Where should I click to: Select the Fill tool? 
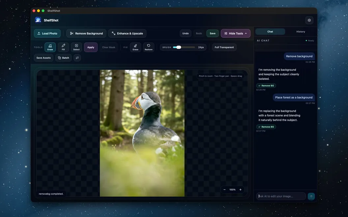click(x=63, y=47)
